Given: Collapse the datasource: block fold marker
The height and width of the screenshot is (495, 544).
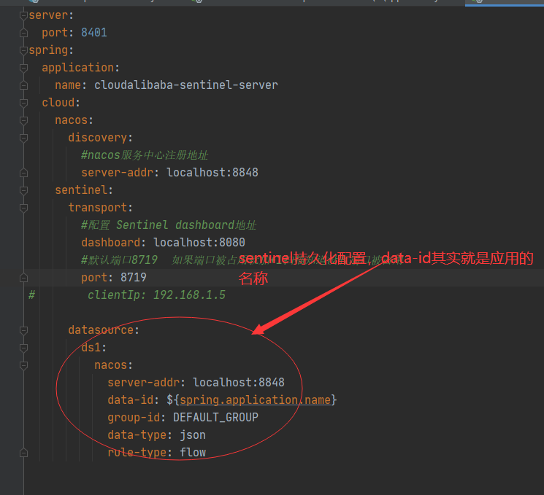Looking at the screenshot, I should 23,330.
